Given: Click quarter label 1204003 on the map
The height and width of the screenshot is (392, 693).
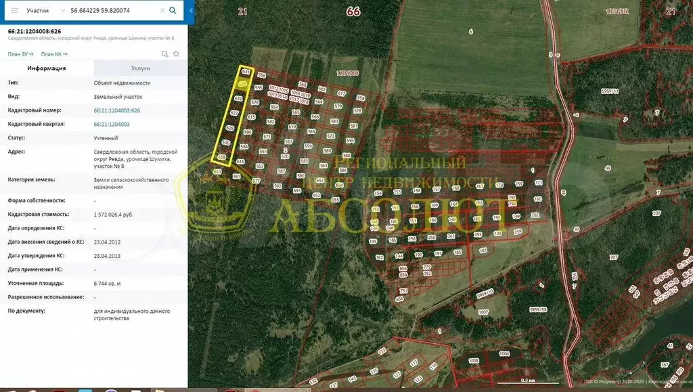Looking at the screenshot, I should [347, 73].
